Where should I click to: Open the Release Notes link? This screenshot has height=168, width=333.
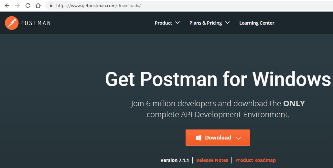click(x=212, y=160)
